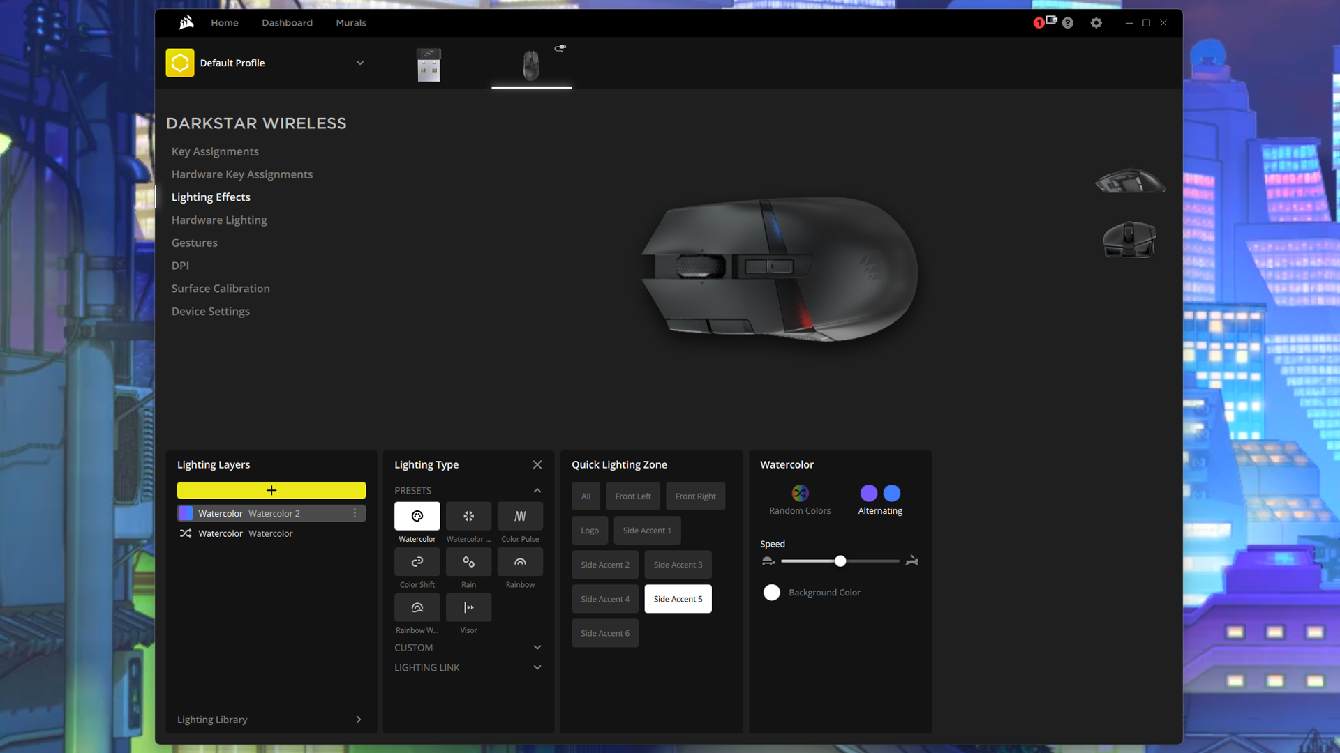This screenshot has width=1340, height=753.
Task: Go to the Home tab
Action: pyautogui.click(x=225, y=23)
